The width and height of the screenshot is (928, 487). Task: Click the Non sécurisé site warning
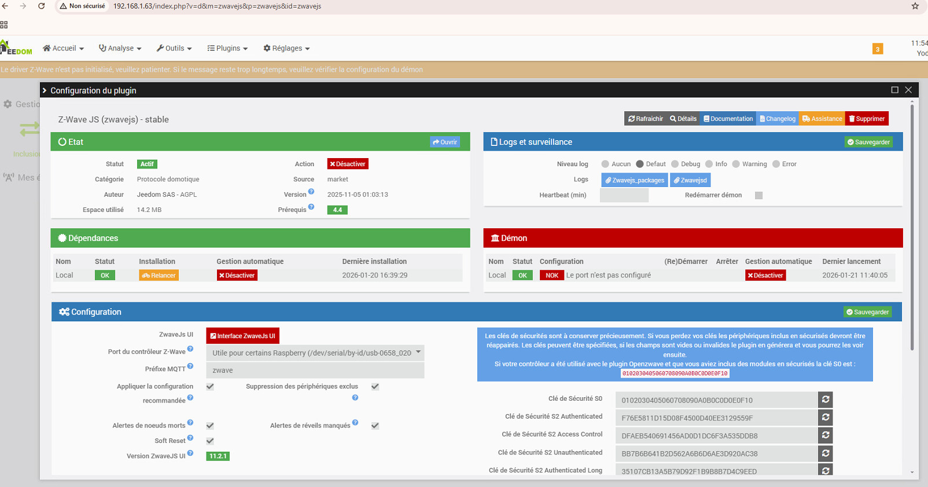click(x=82, y=6)
